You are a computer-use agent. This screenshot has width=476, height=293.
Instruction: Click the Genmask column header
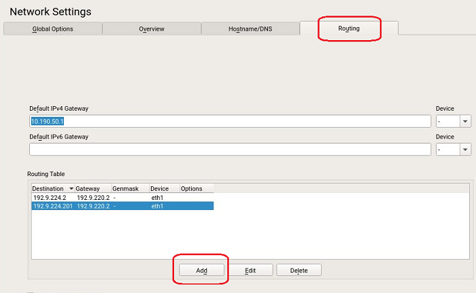pos(129,188)
